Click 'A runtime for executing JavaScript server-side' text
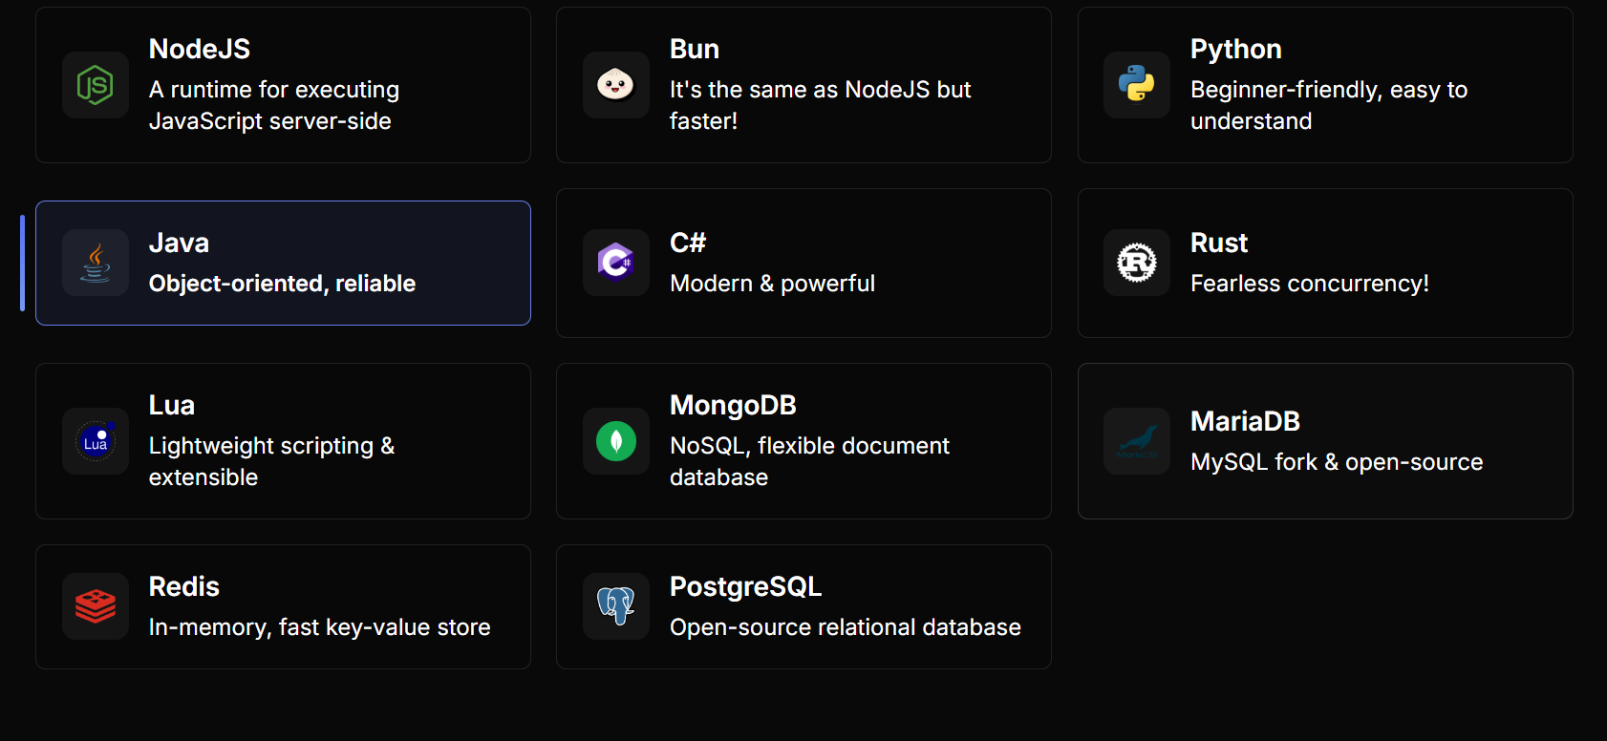The width and height of the screenshot is (1607, 741). pyautogui.click(x=274, y=105)
